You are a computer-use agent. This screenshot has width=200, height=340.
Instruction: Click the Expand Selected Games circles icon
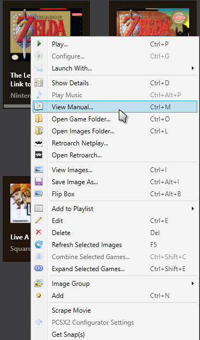click(39, 268)
